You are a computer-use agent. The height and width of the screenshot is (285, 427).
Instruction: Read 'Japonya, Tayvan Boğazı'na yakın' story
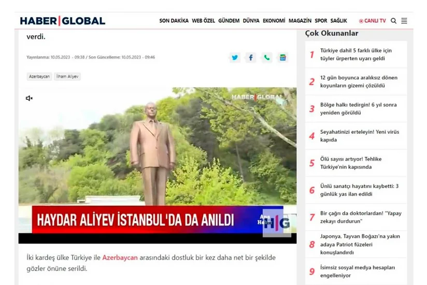coord(356,244)
